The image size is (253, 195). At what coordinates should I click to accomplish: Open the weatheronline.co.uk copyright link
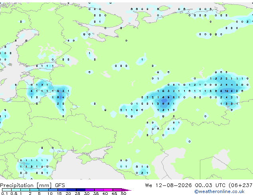coord(219,192)
